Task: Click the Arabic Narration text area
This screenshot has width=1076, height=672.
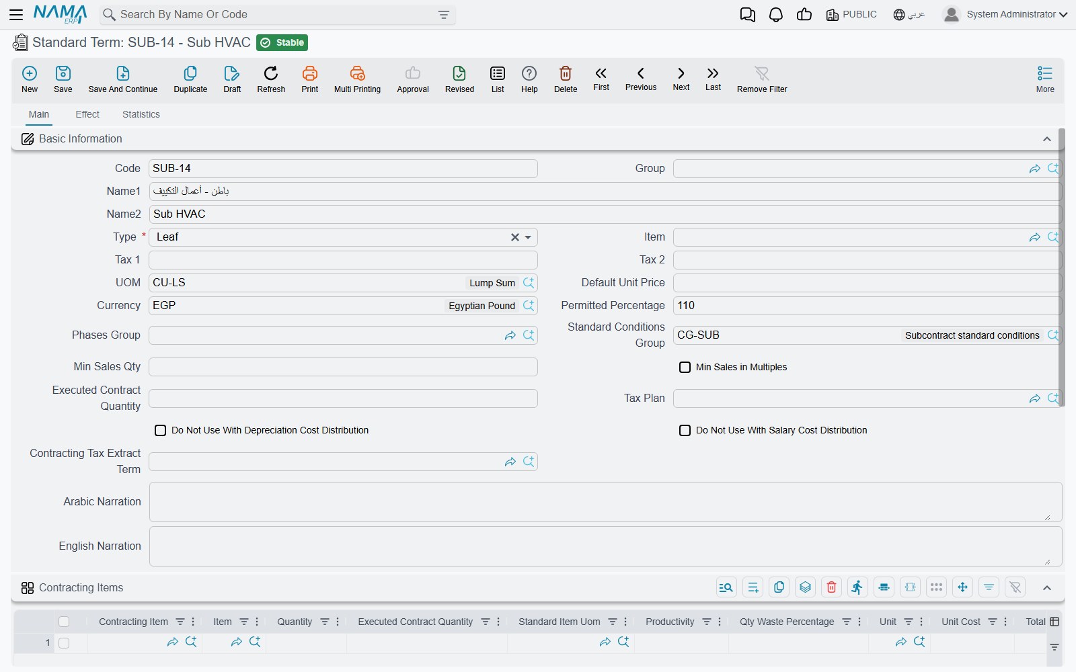Action: coord(605,502)
